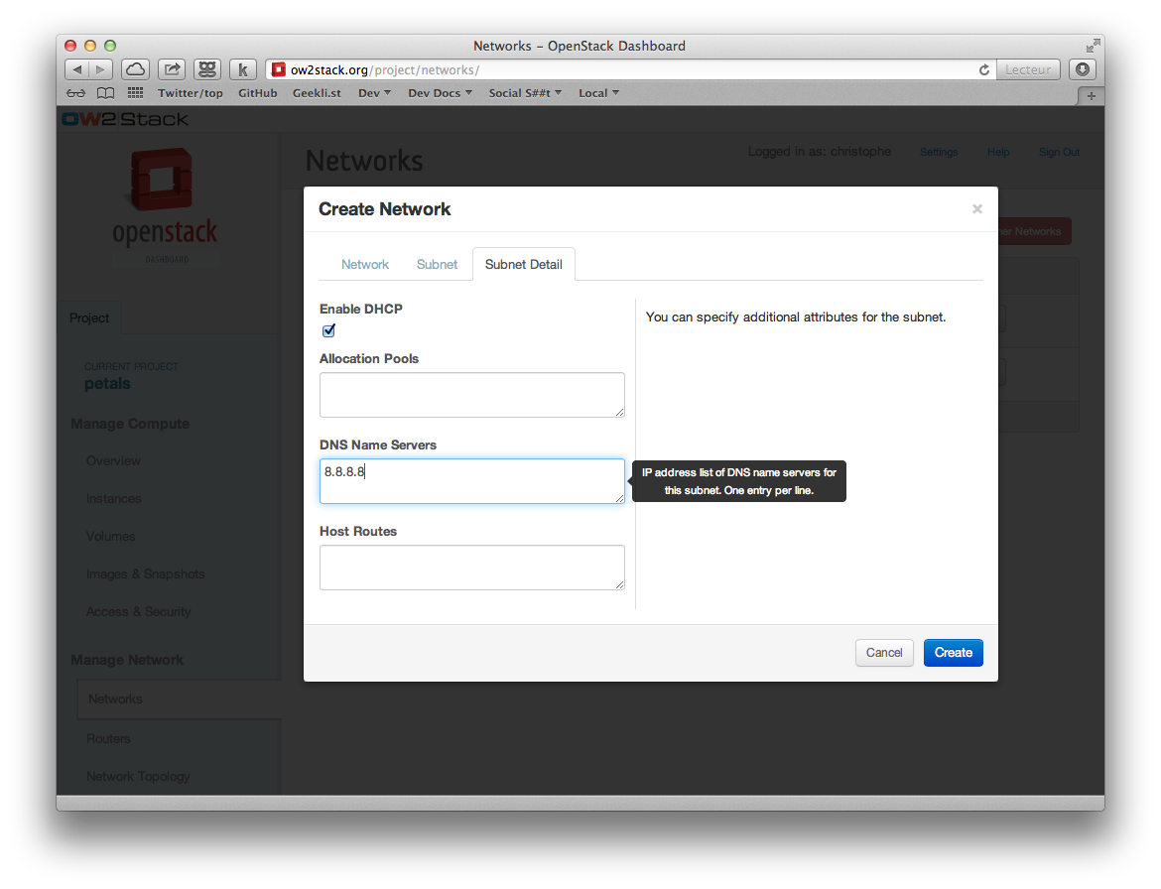Click the face-icon toolbar button
This screenshot has height=889, width=1161.
(x=207, y=69)
